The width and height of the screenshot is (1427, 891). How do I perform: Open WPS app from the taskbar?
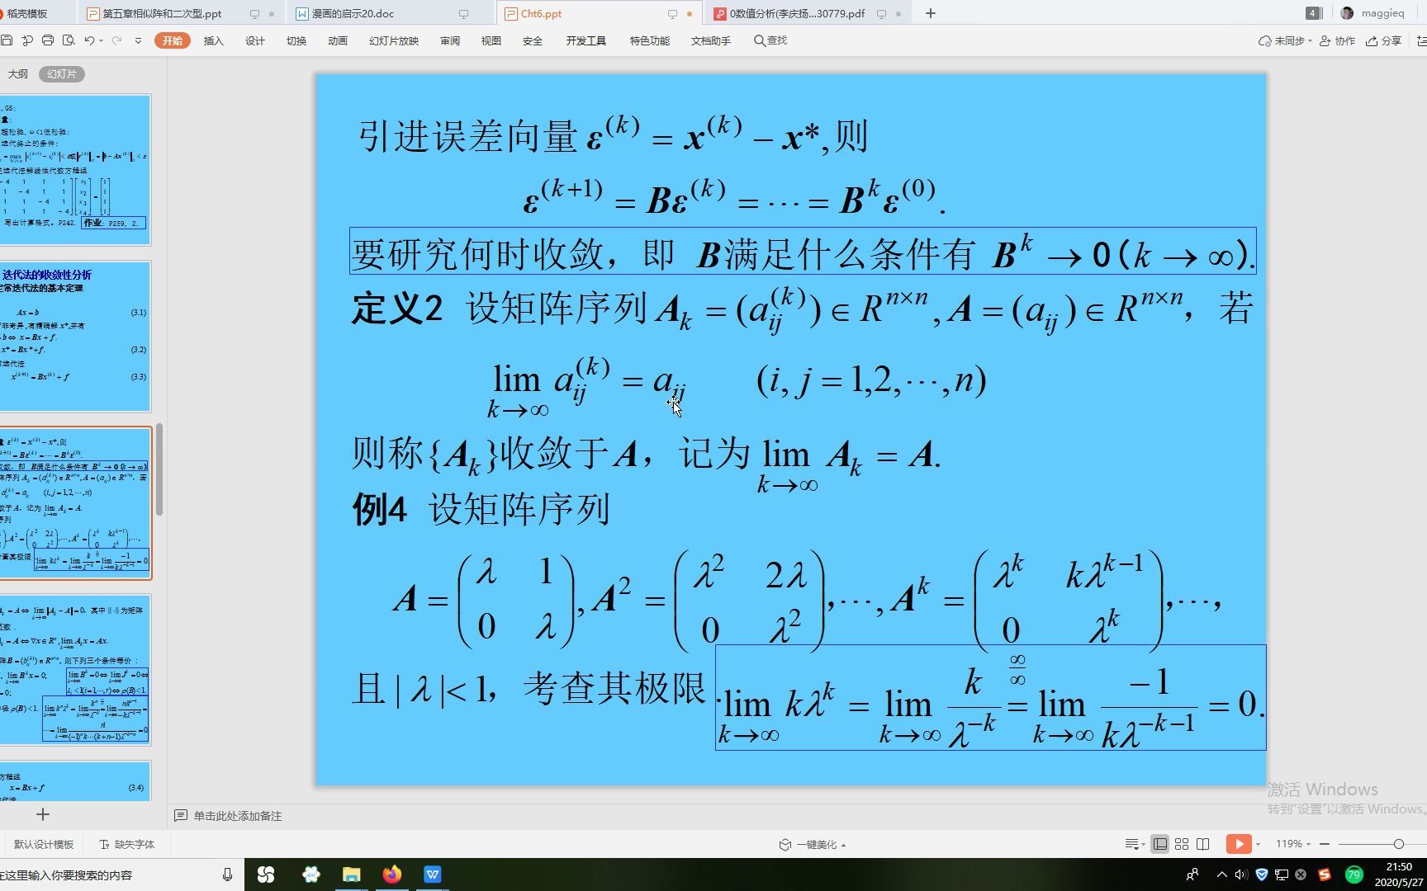click(433, 874)
